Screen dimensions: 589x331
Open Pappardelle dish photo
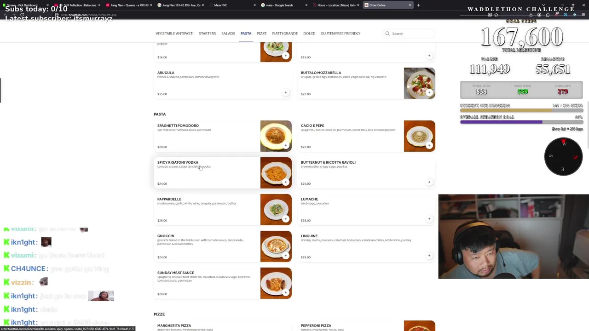click(276, 210)
